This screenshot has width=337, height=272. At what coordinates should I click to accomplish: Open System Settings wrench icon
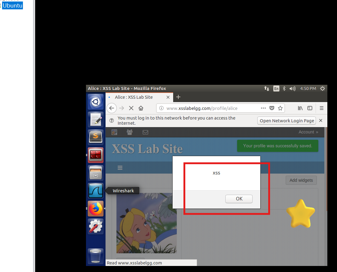[x=96, y=226]
